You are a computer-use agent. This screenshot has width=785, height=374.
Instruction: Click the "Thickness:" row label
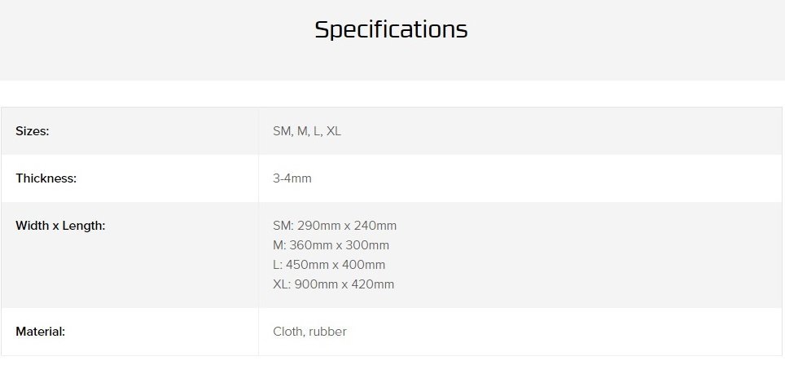coord(46,178)
